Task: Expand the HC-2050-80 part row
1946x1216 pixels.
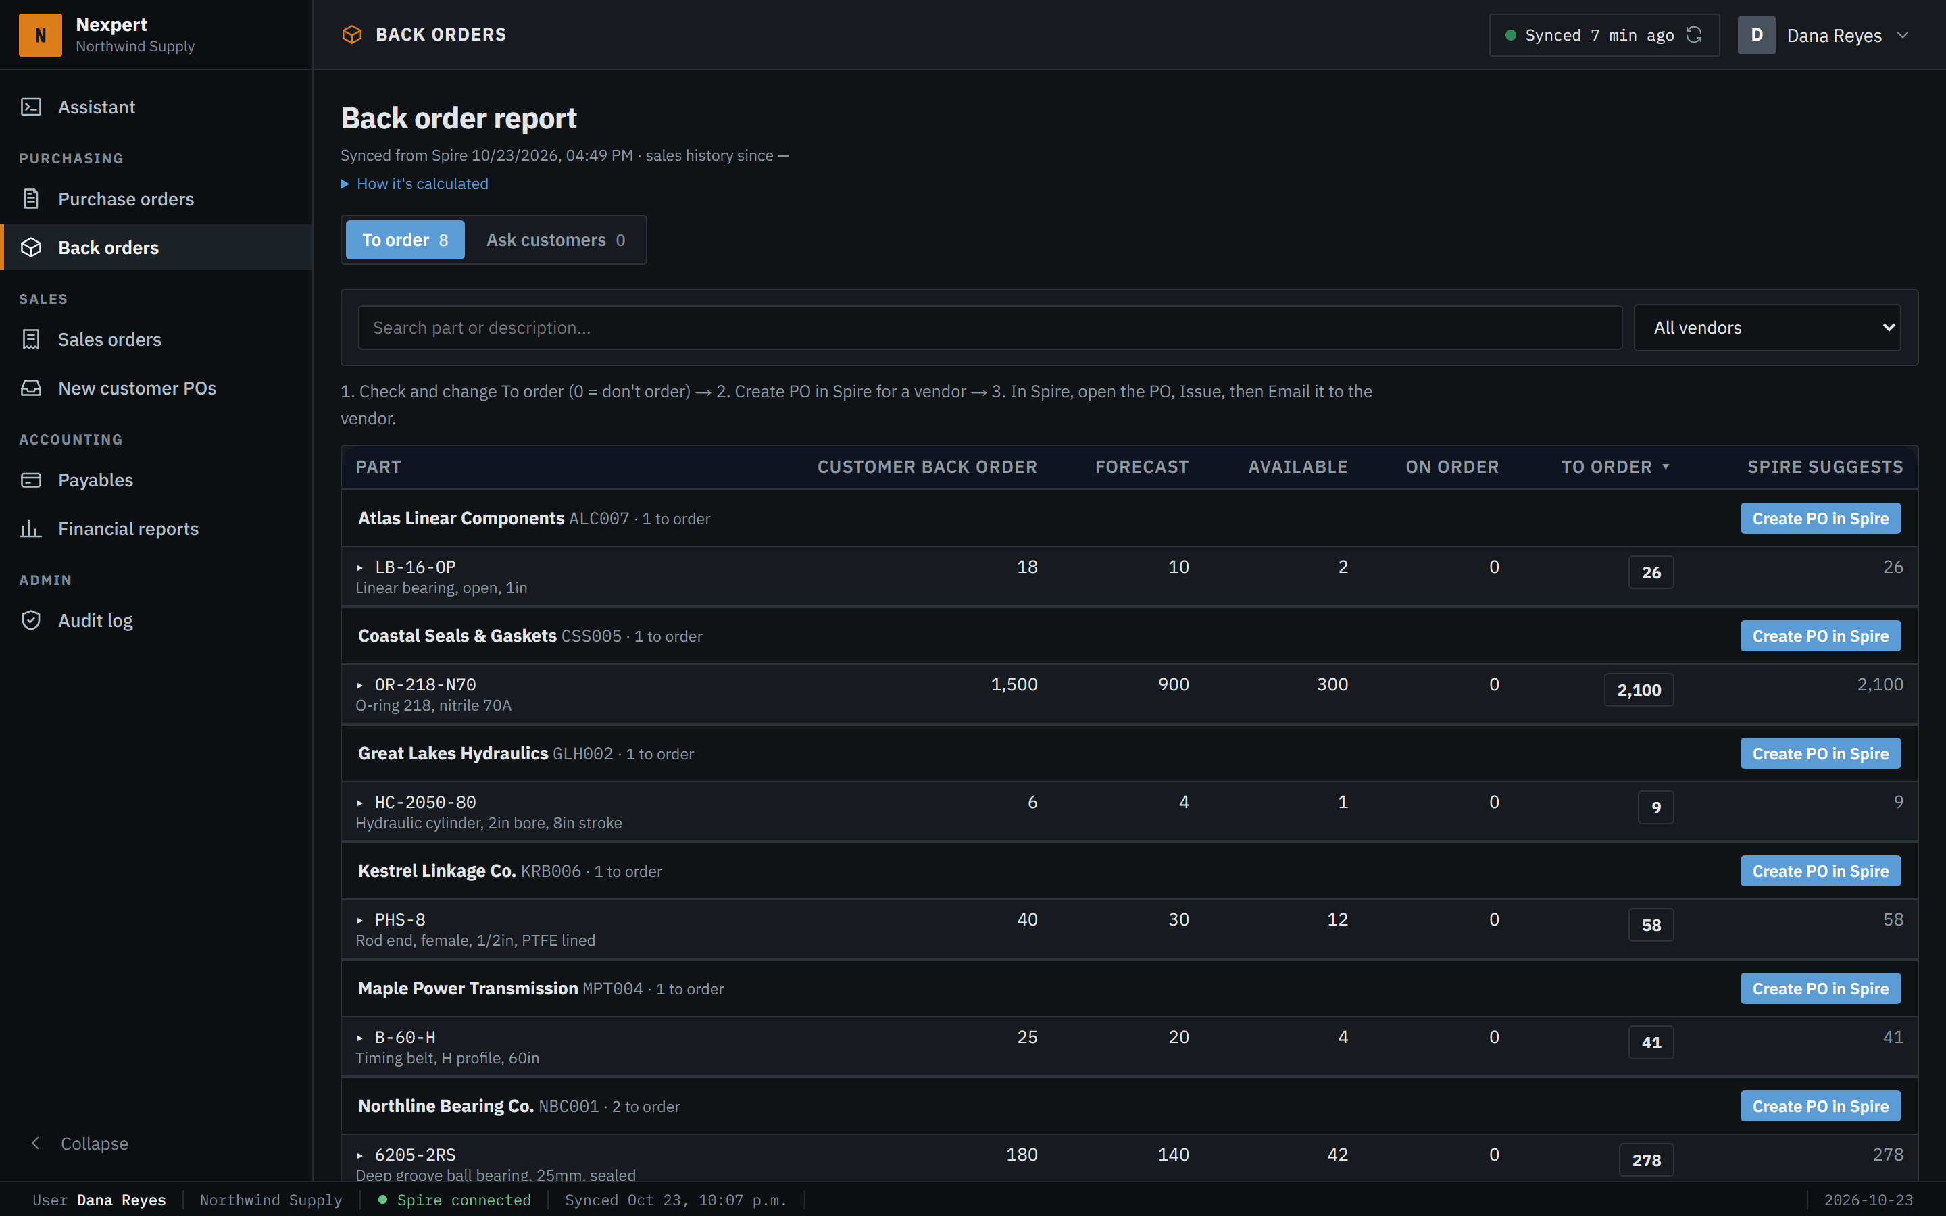Action: (x=360, y=803)
